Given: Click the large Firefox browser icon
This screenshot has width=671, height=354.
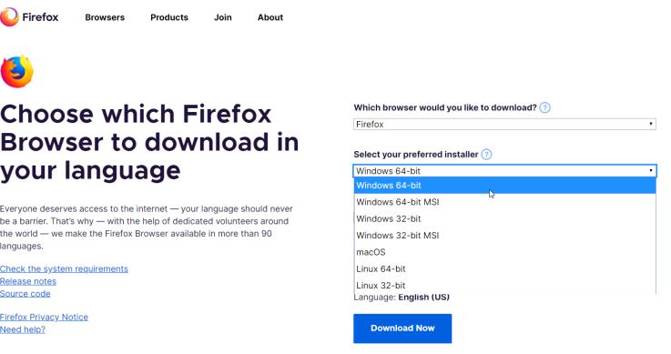Looking at the screenshot, I should tap(16, 71).
